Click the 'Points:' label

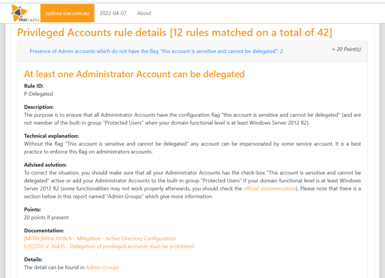[x=32, y=210]
